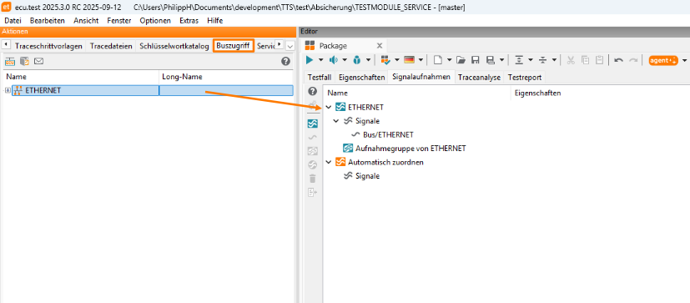Open the Schlüsselwortkatalog tab
This screenshot has height=303, width=690.
[x=174, y=46]
